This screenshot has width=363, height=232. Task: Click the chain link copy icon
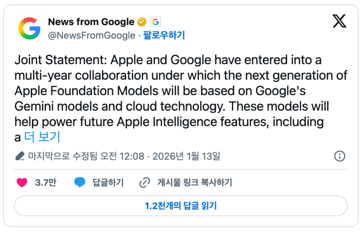144,182
